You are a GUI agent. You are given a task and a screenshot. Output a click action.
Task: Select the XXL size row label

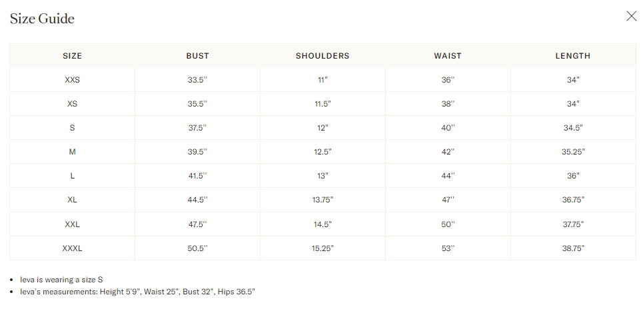(x=72, y=224)
